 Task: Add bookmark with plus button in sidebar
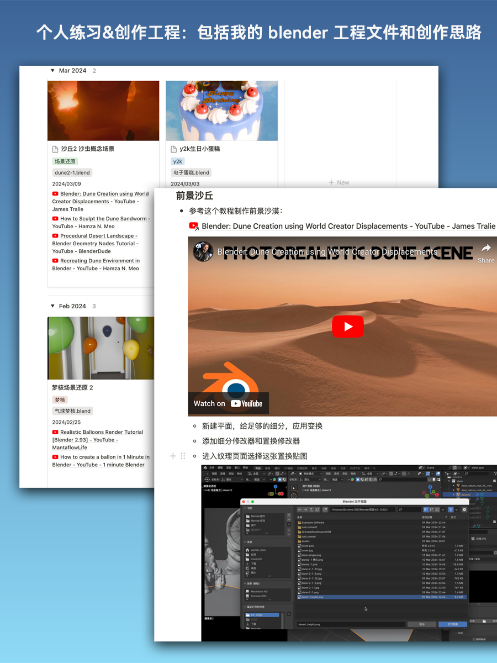click(x=289, y=515)
